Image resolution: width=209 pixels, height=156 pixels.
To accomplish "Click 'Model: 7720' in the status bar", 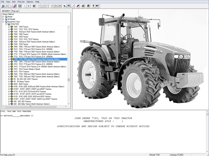I will coord(155,155).
